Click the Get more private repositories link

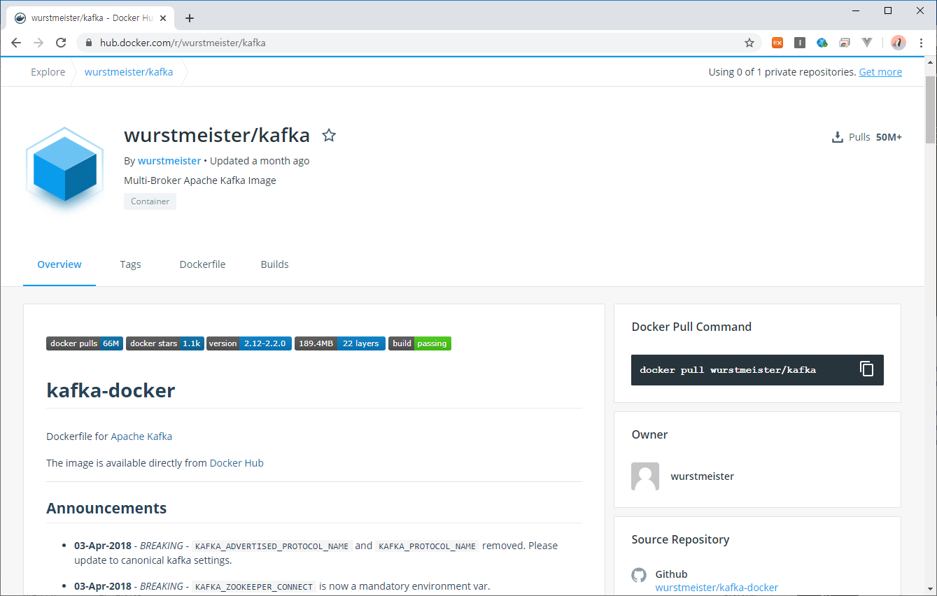click(880, 72)
